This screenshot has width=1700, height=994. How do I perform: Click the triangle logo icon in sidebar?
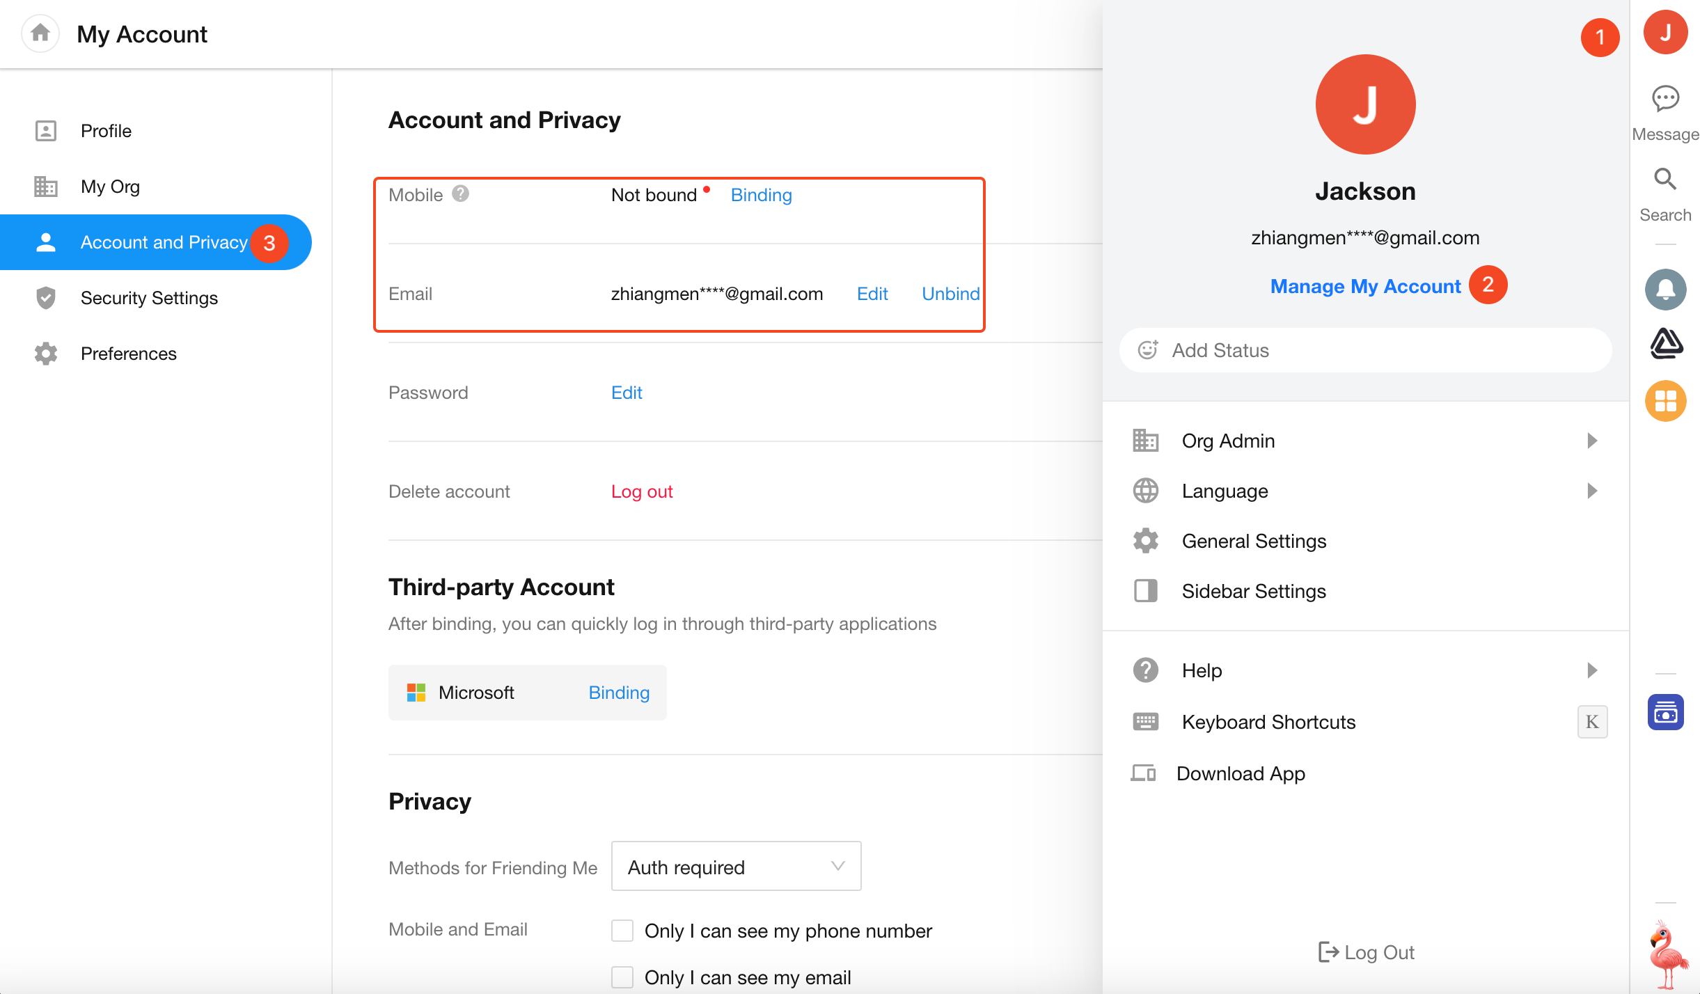1665,344
